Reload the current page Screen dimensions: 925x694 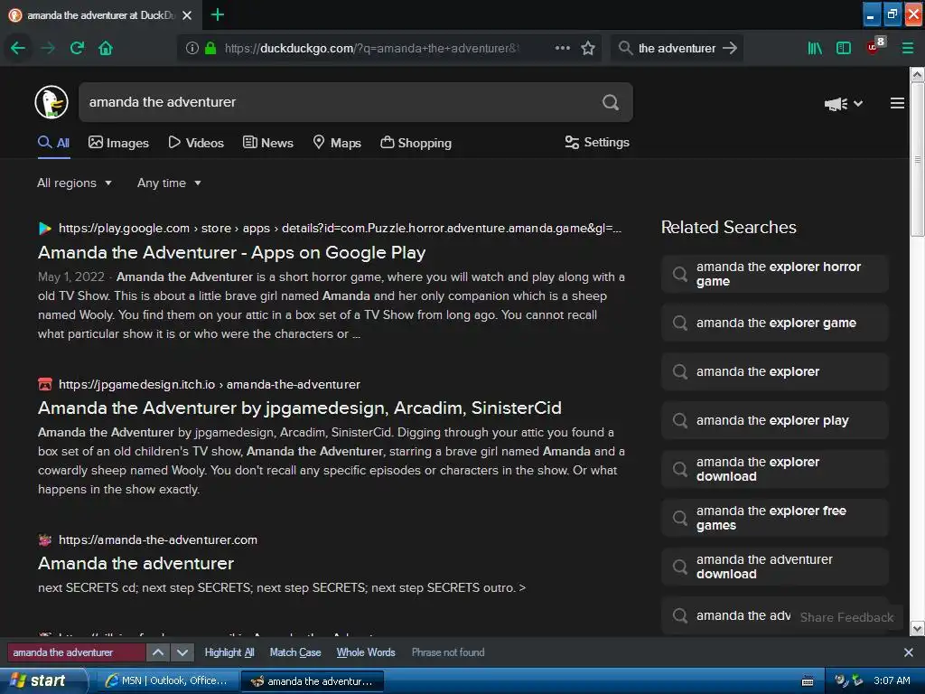pos(77,48)
